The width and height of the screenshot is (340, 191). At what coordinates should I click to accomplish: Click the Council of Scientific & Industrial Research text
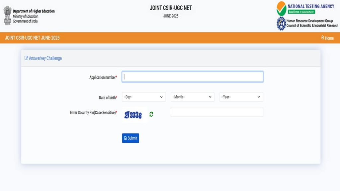pyautogui.click(x=312, y=26)
